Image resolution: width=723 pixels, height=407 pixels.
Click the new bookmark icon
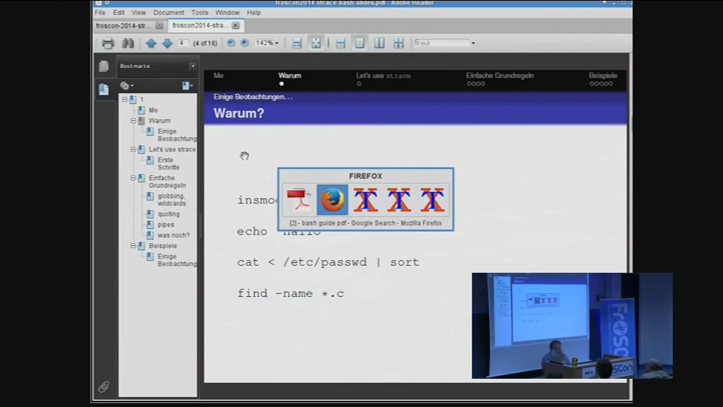(187, 85)
